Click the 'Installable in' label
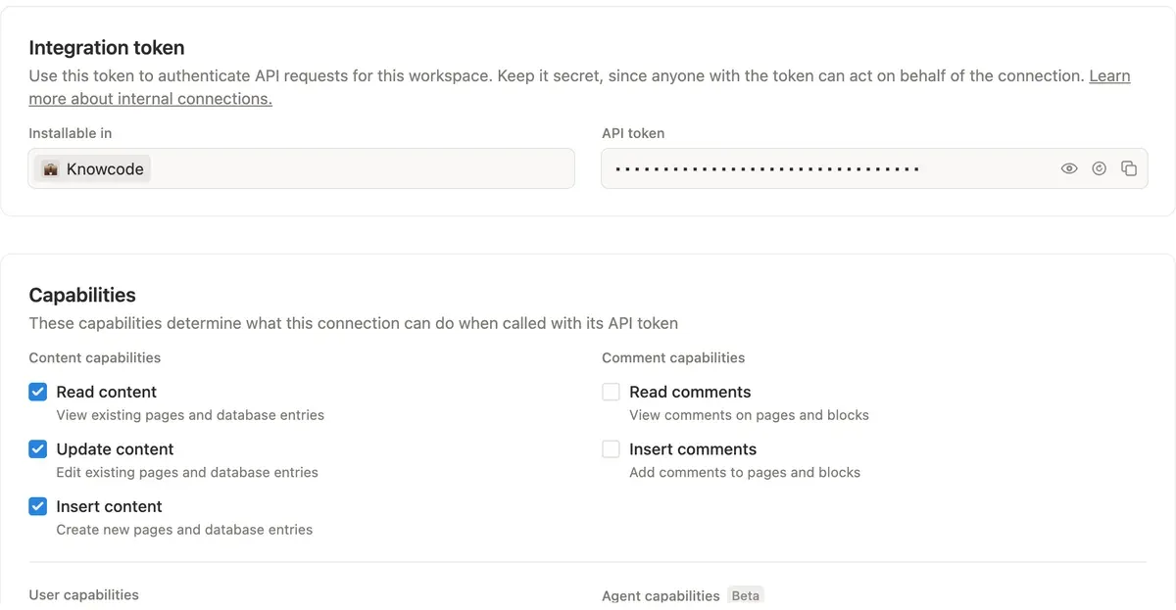 pyautogui.click(x=71, y=133)
